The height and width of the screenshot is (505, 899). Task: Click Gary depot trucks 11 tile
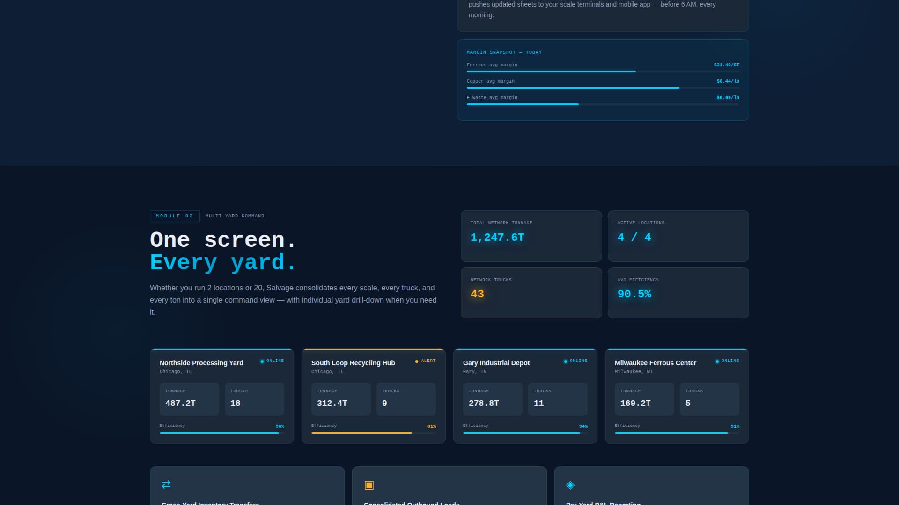click(558, 399)
